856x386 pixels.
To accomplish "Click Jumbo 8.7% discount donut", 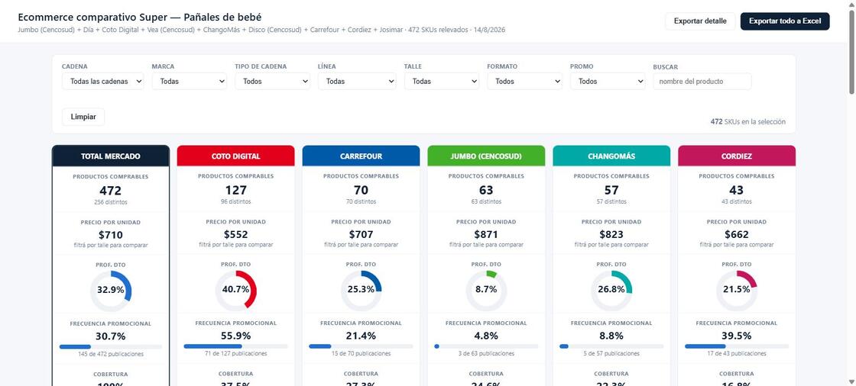I will point(486,290).
